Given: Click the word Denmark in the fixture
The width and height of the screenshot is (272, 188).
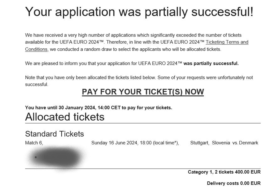Looking at the screenshot, I should (249, 143).
